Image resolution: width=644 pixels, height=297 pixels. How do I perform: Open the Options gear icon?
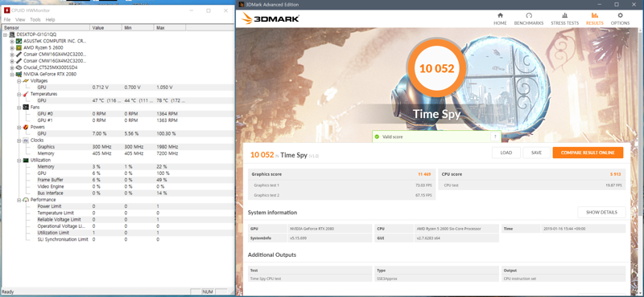pyautogui.click(x=620, y=15)
